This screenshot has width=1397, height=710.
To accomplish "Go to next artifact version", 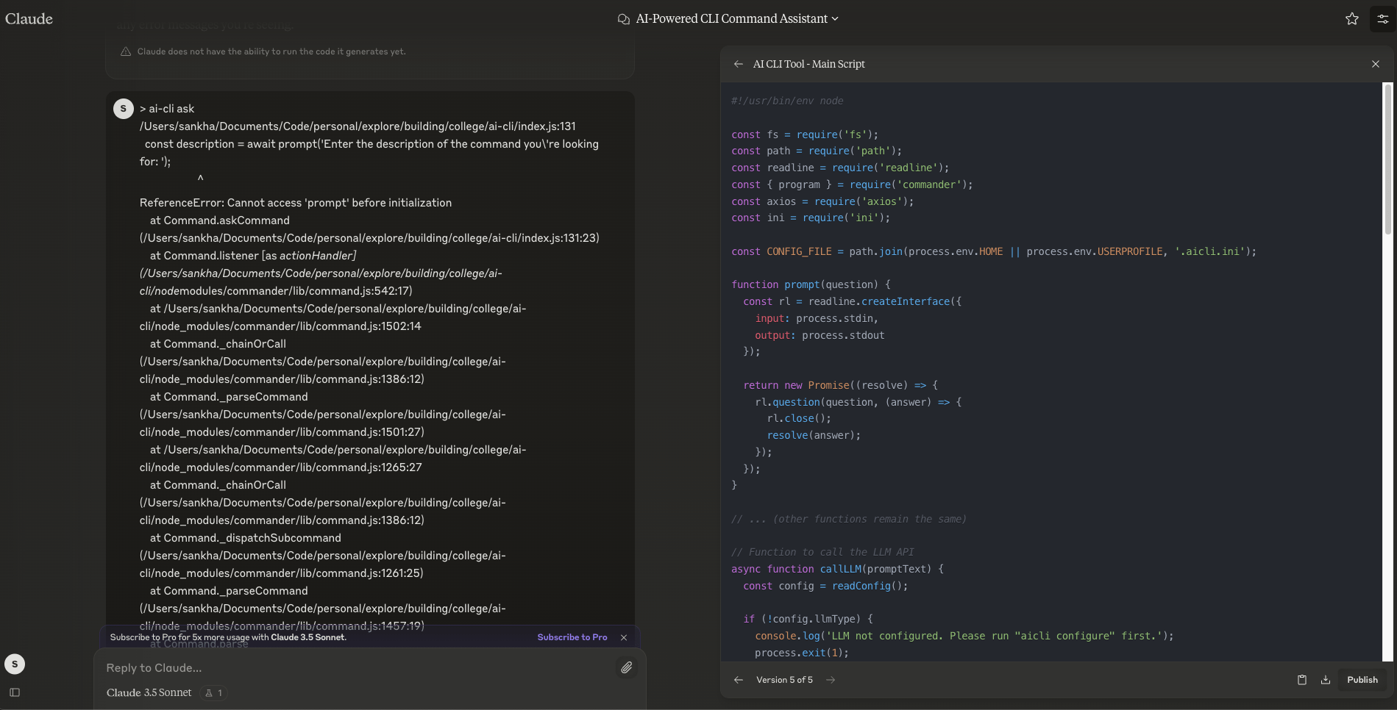I will (831, 680).
